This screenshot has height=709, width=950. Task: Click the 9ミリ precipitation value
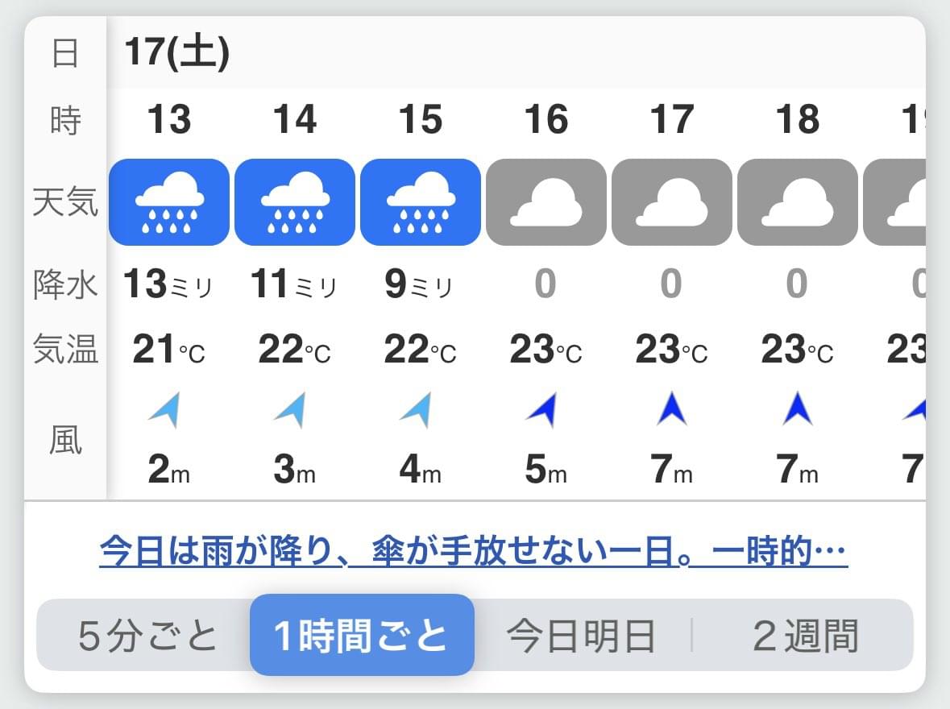point(419,284)
